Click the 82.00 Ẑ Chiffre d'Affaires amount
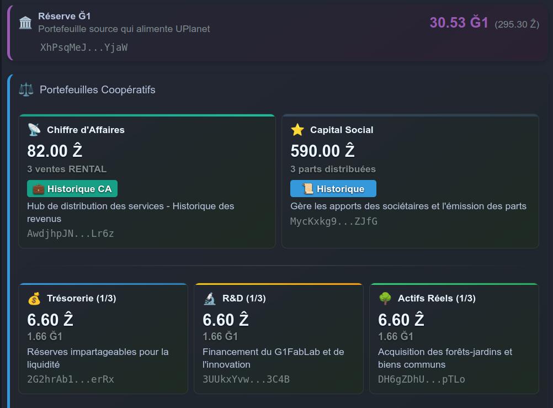 pyautogui.click(x=55, y=151)
